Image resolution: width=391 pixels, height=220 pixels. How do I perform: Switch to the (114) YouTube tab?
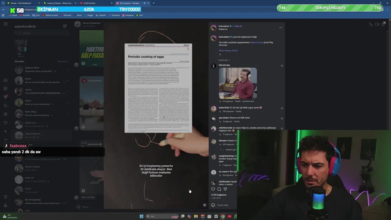pyautogui.click(x=96, y=3)
